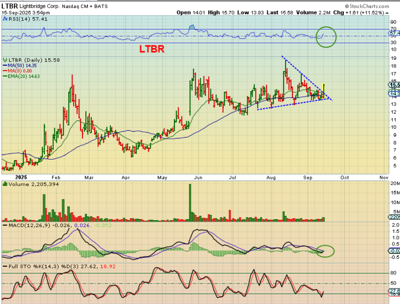Click the 57.4 RSI value tag on right axis

394,33
